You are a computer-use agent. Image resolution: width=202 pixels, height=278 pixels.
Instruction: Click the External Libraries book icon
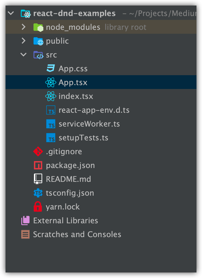click(x=25, y=220)
